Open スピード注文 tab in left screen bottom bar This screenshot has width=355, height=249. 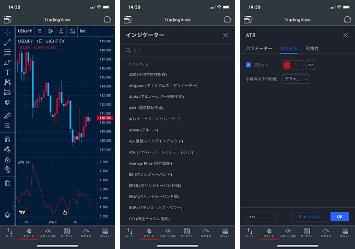(48, 233)
